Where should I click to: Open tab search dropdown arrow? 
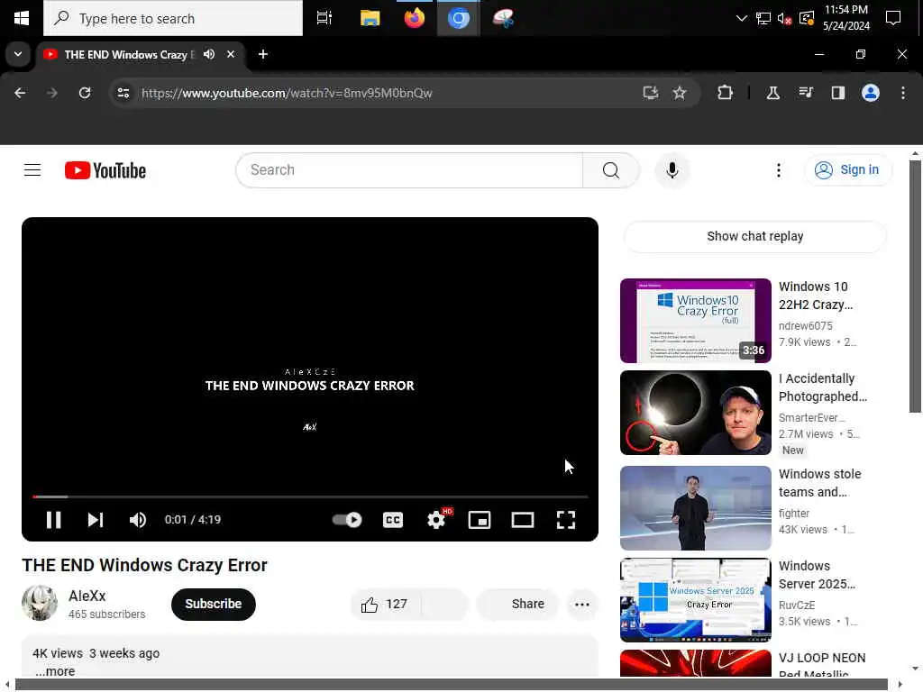pos(18,54)
